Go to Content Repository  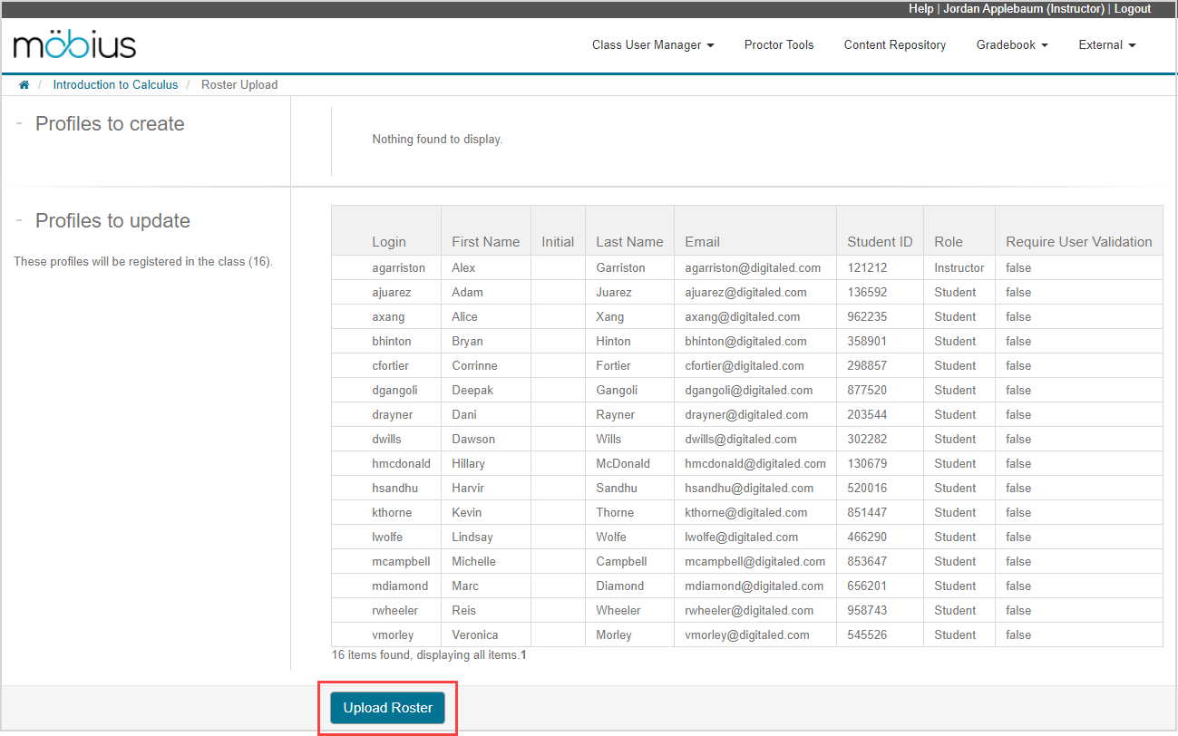click(894, 45)
